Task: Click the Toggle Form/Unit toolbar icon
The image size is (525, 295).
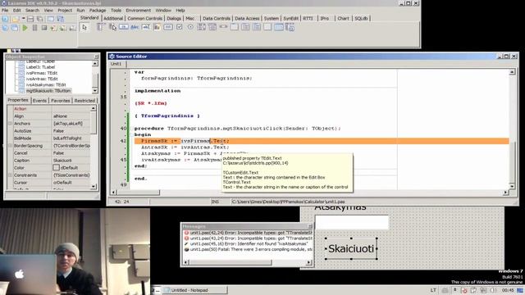Action: (60, 19)
